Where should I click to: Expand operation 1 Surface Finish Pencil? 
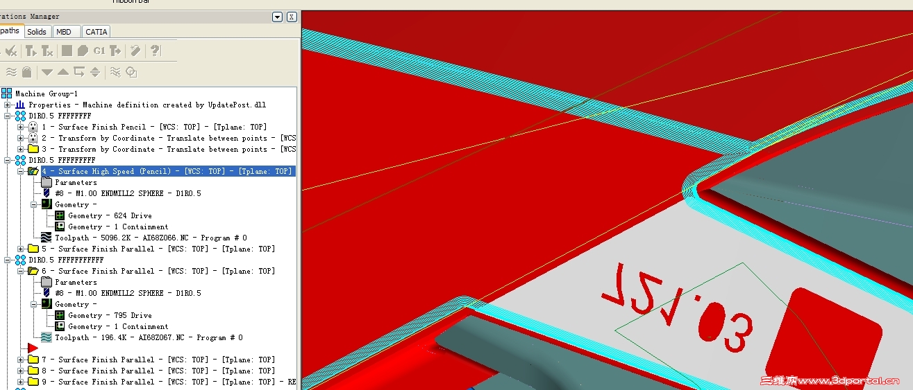(x=21, y=127)
